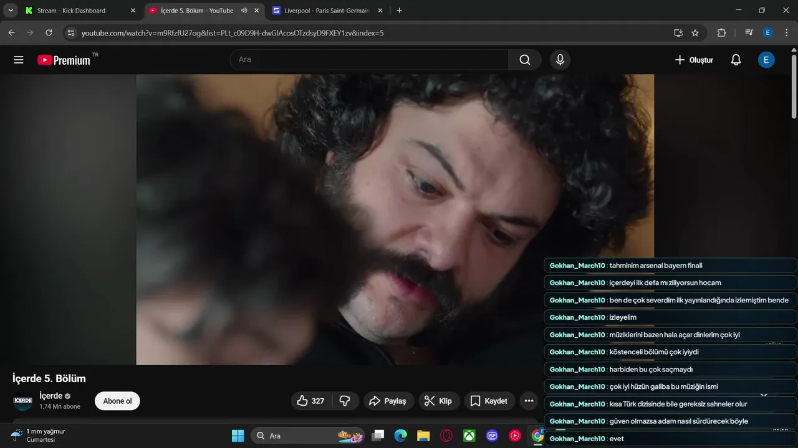This screenshot has height=448, width=798.
Task: Open more actions three-dot menu below video
Action: [x=529, y=401]
